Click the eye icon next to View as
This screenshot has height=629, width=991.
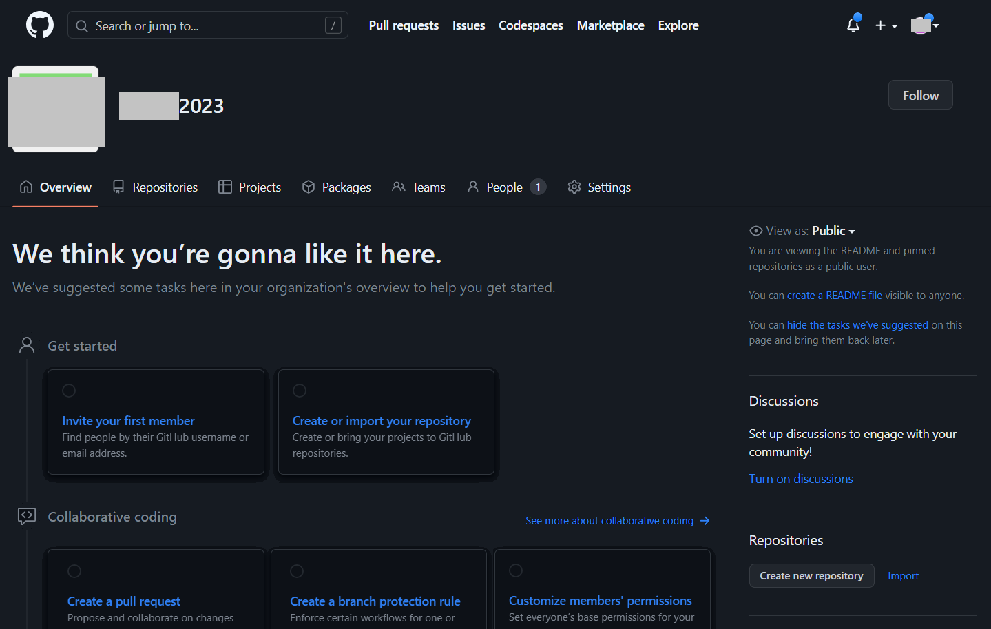[x=756, y=231]
